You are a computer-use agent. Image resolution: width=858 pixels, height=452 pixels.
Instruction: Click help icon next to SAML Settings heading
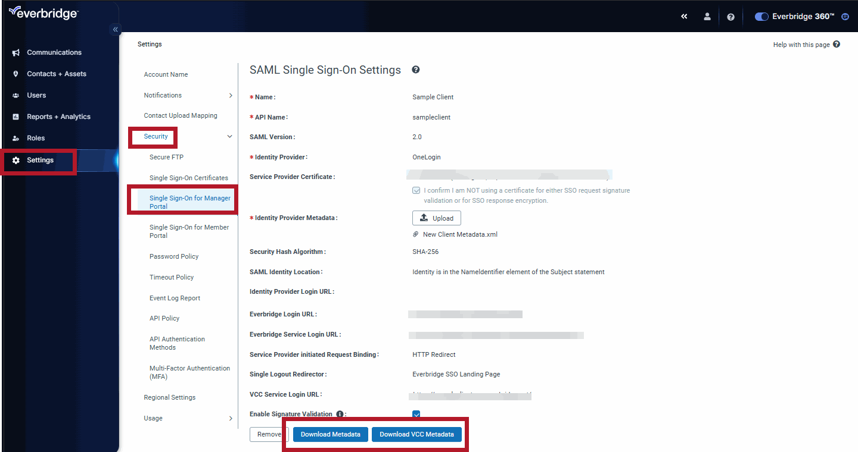coord(416,70)
